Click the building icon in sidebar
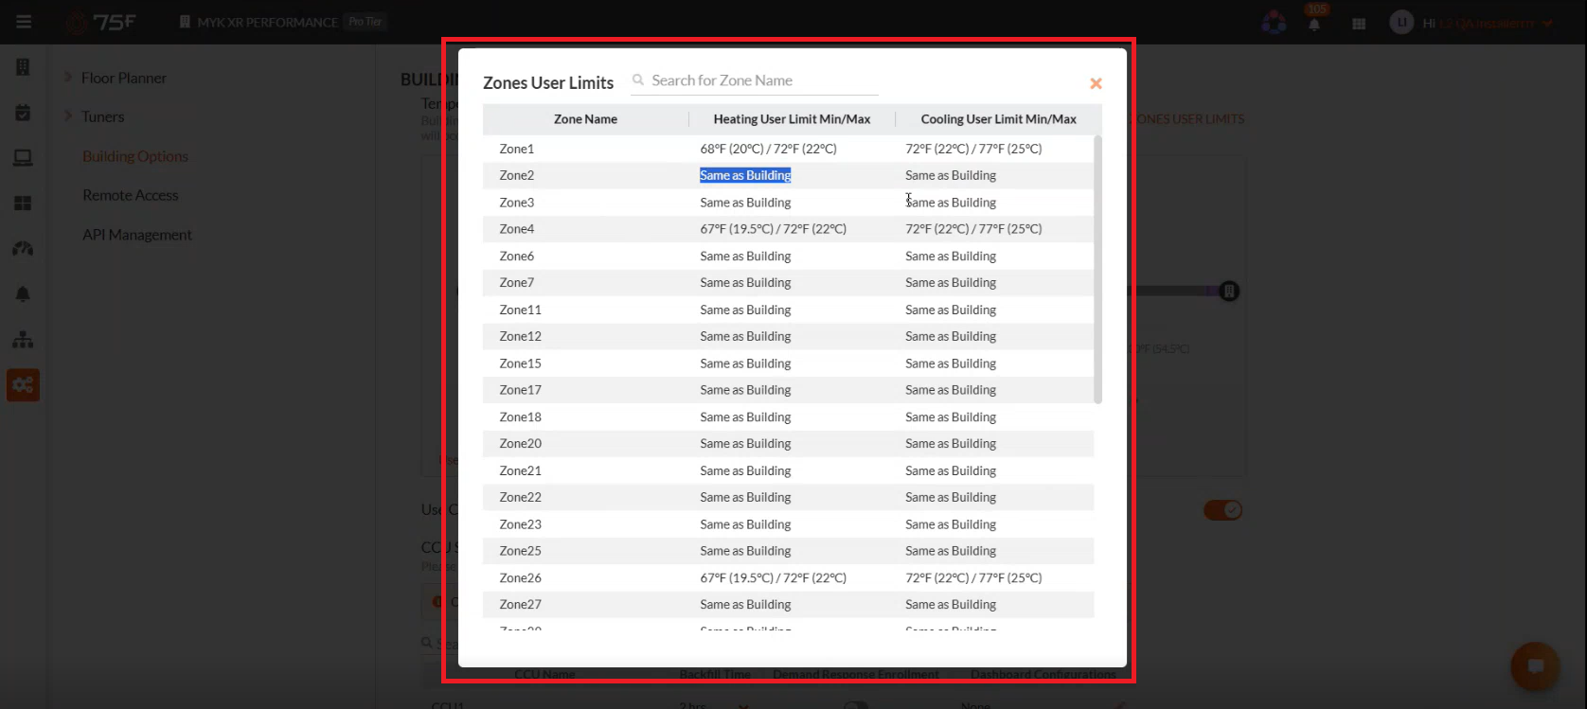 (x=23, y=67)
